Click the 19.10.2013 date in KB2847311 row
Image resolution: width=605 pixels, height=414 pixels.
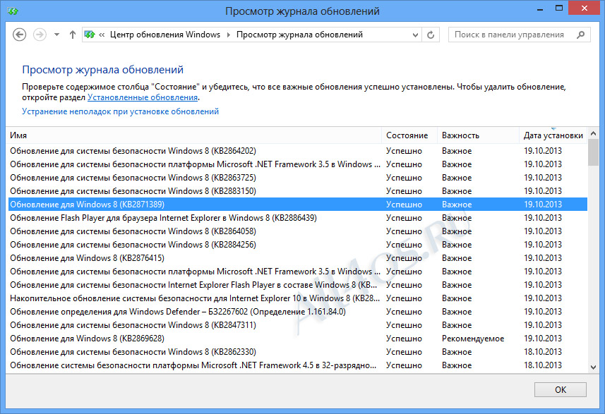point(543,325)
